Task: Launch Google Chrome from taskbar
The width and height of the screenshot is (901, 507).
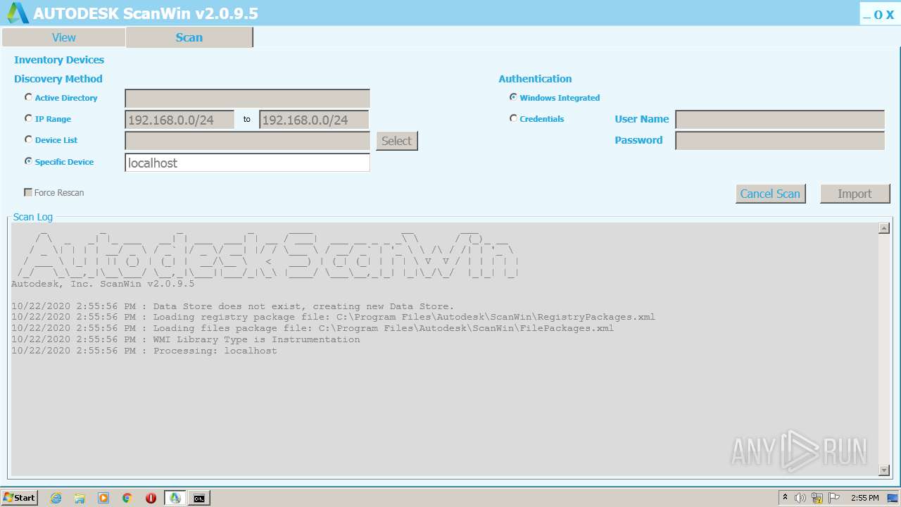Action: [x=127, y=498]
